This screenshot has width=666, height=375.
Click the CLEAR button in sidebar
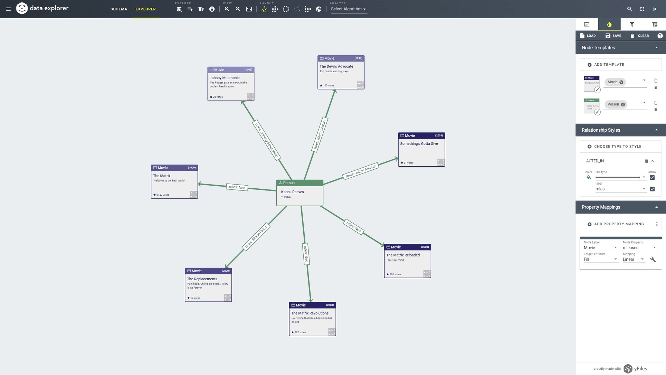click(640, 36)
